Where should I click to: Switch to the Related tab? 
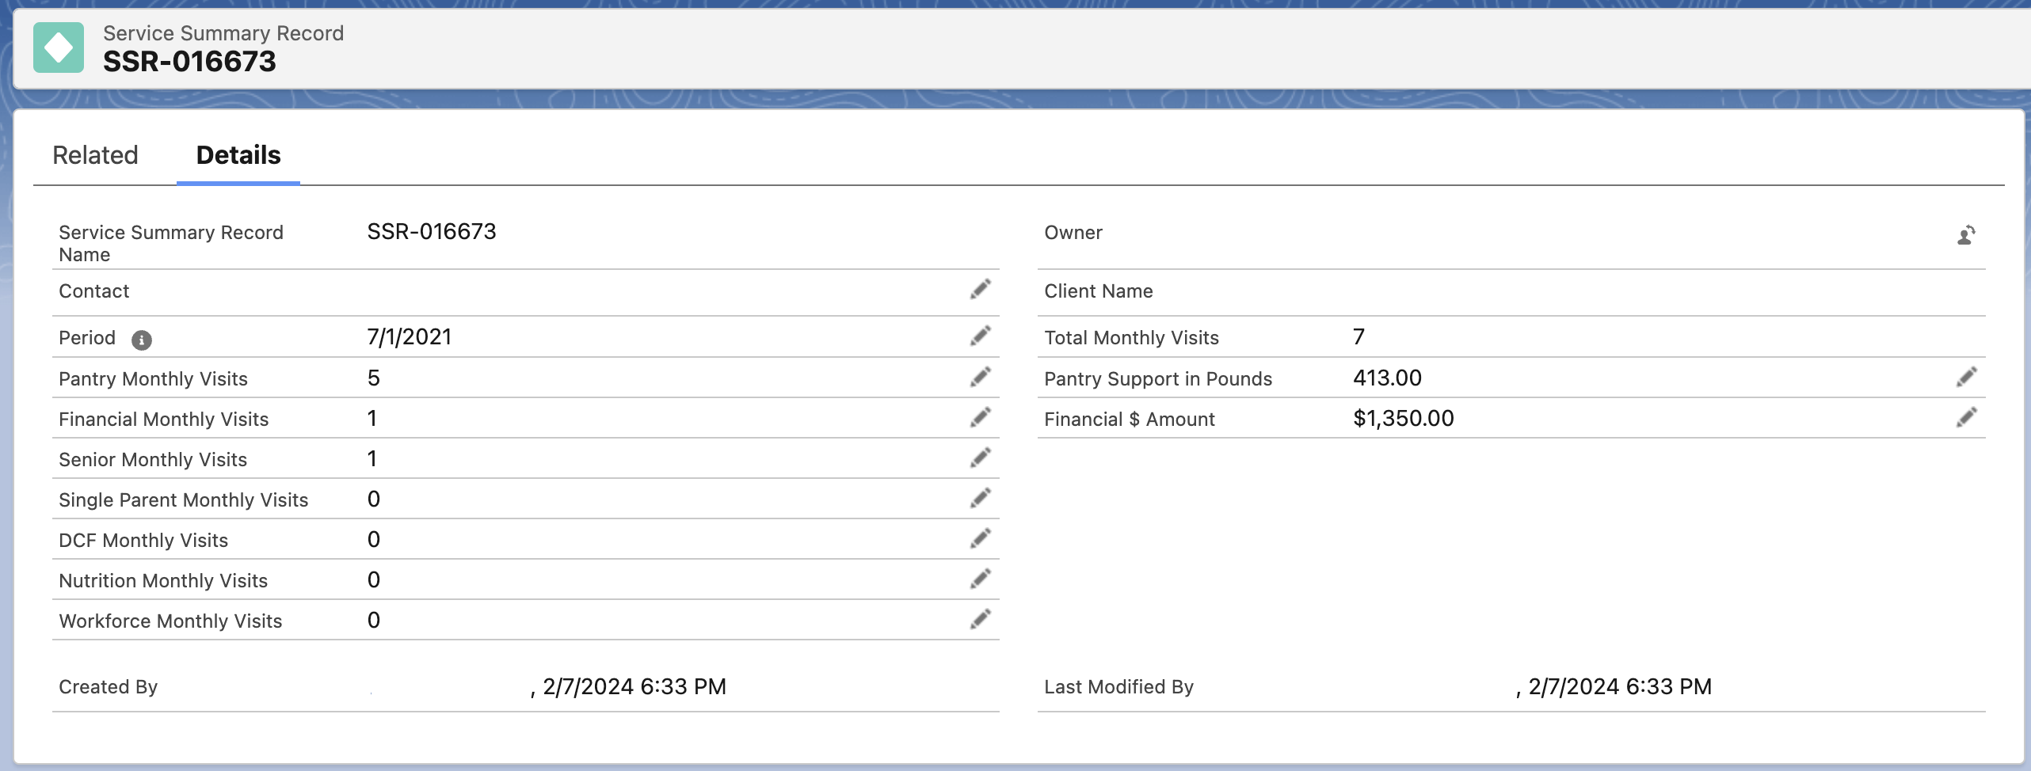click(x=95, y=155)
